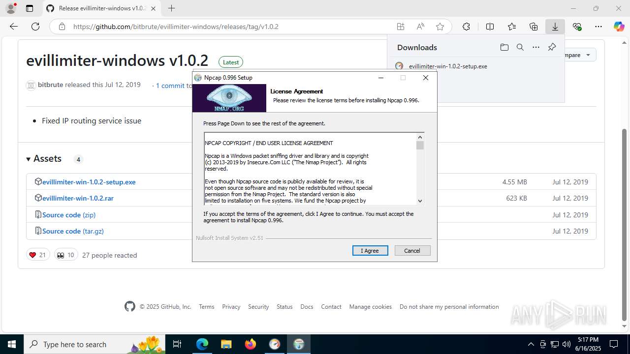Click the volume tray icon
630x354 pixels.
point(567,344)
